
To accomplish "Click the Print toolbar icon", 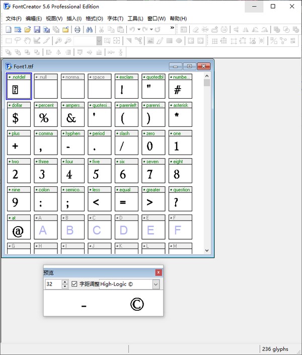I will [x=78, y=29].
